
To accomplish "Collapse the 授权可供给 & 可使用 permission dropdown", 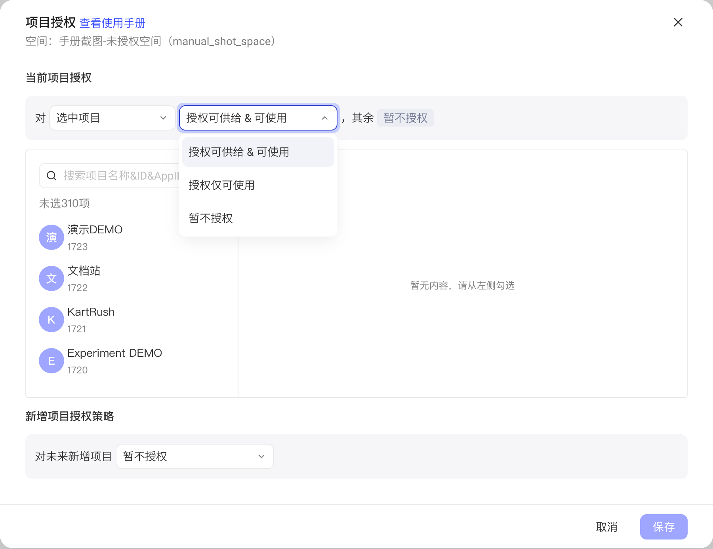I will [258, 118].
